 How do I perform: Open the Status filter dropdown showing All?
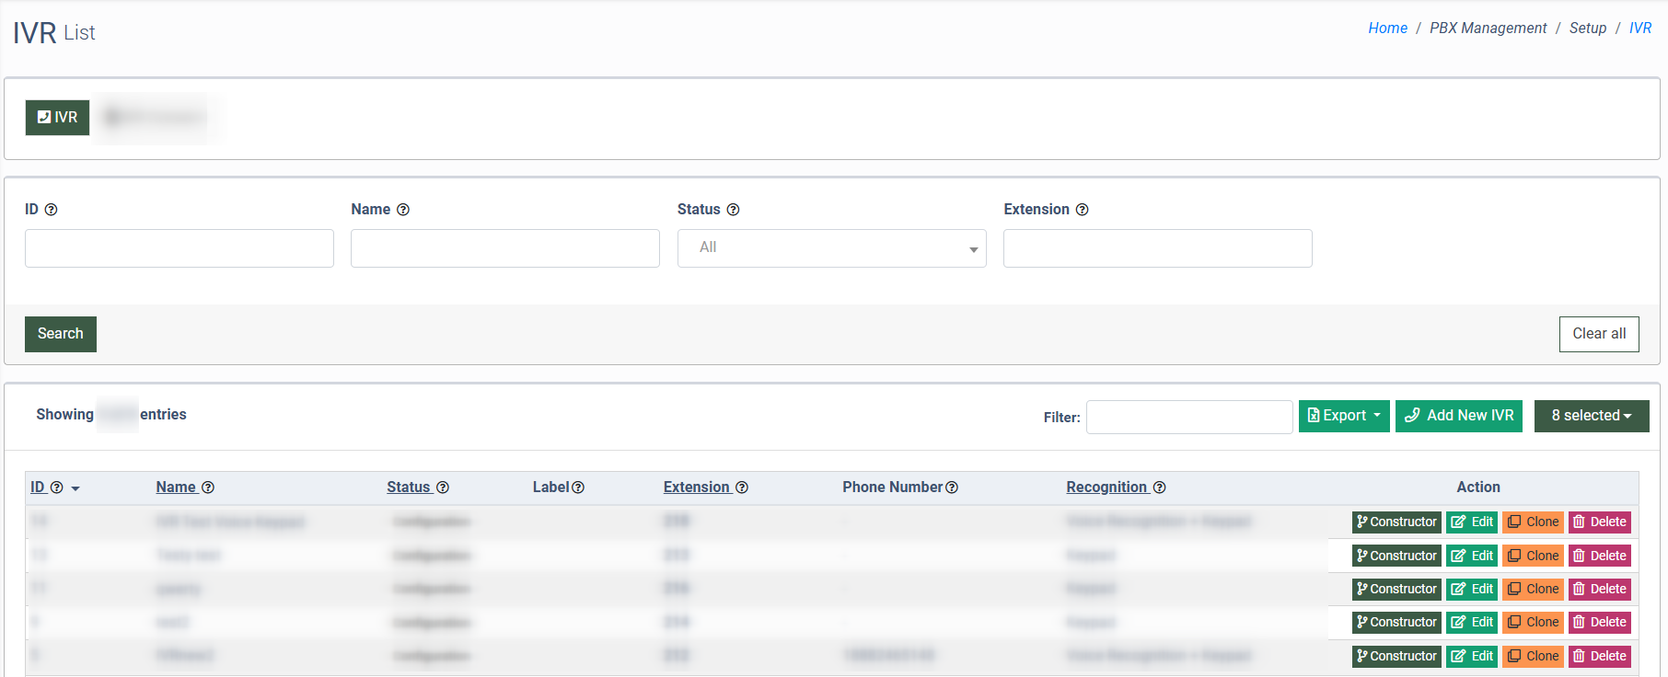click(831, 248)
